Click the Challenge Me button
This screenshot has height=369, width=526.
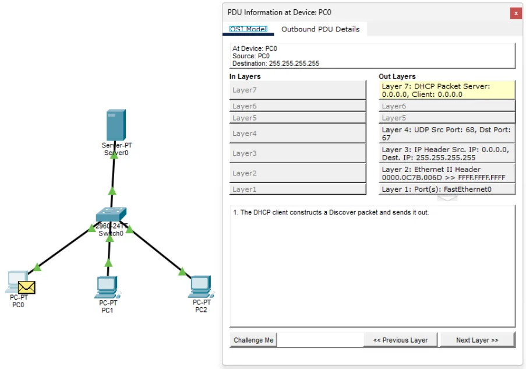coord(253,340)
